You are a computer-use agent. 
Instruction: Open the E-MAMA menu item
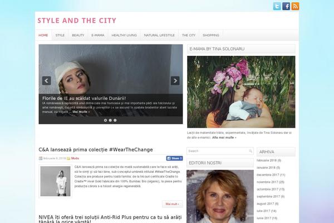point(98,35)
